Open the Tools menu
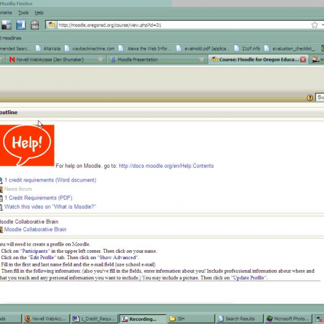Image resolution: width=324 pixels, height=324 pixels. [x=23, y=13]
